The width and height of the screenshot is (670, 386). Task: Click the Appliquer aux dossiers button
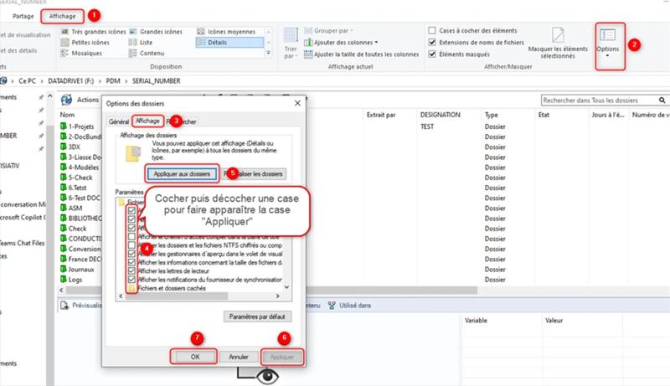182,174
